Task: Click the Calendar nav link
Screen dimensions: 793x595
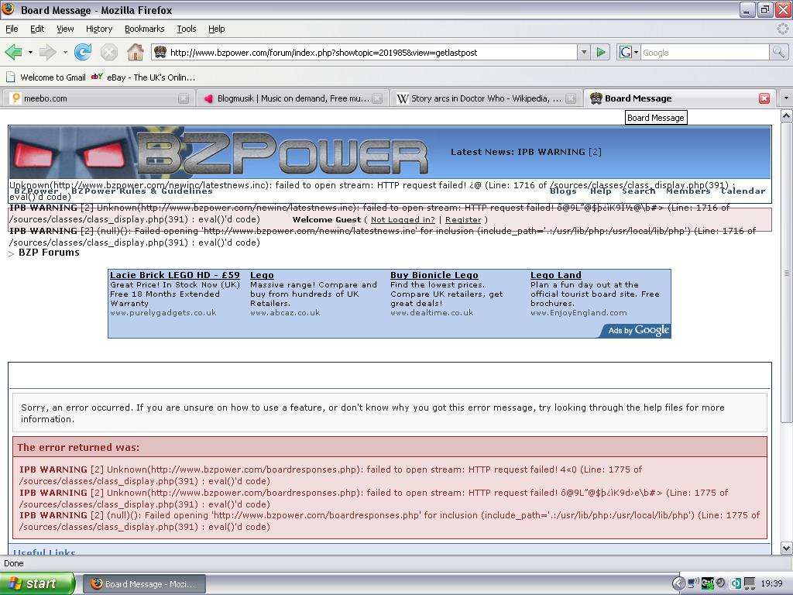Action: (743, 191)
